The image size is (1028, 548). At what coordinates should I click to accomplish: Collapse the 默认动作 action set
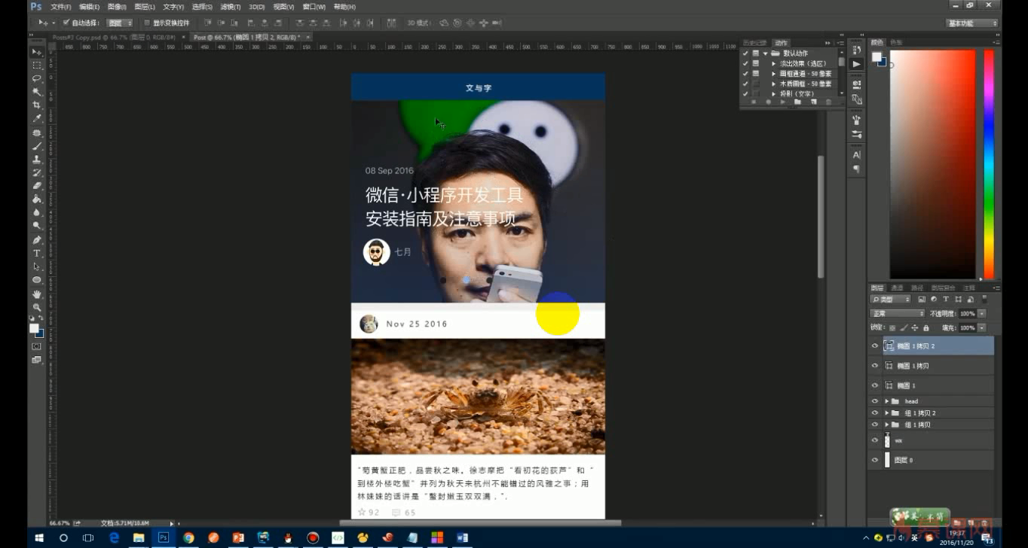click(x=765, y=53)
